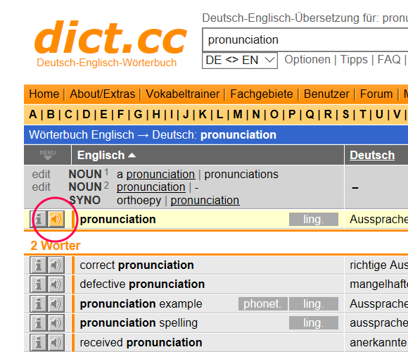Open the FAQ link

(389, 60)
